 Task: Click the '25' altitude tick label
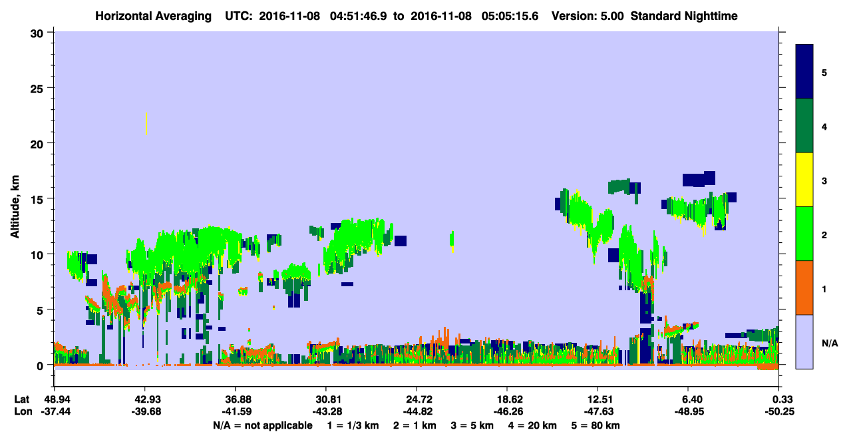coord(39,88)
